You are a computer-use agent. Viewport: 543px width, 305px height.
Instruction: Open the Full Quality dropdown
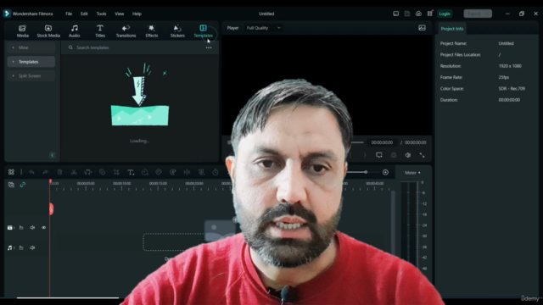(x=263, y=28)
